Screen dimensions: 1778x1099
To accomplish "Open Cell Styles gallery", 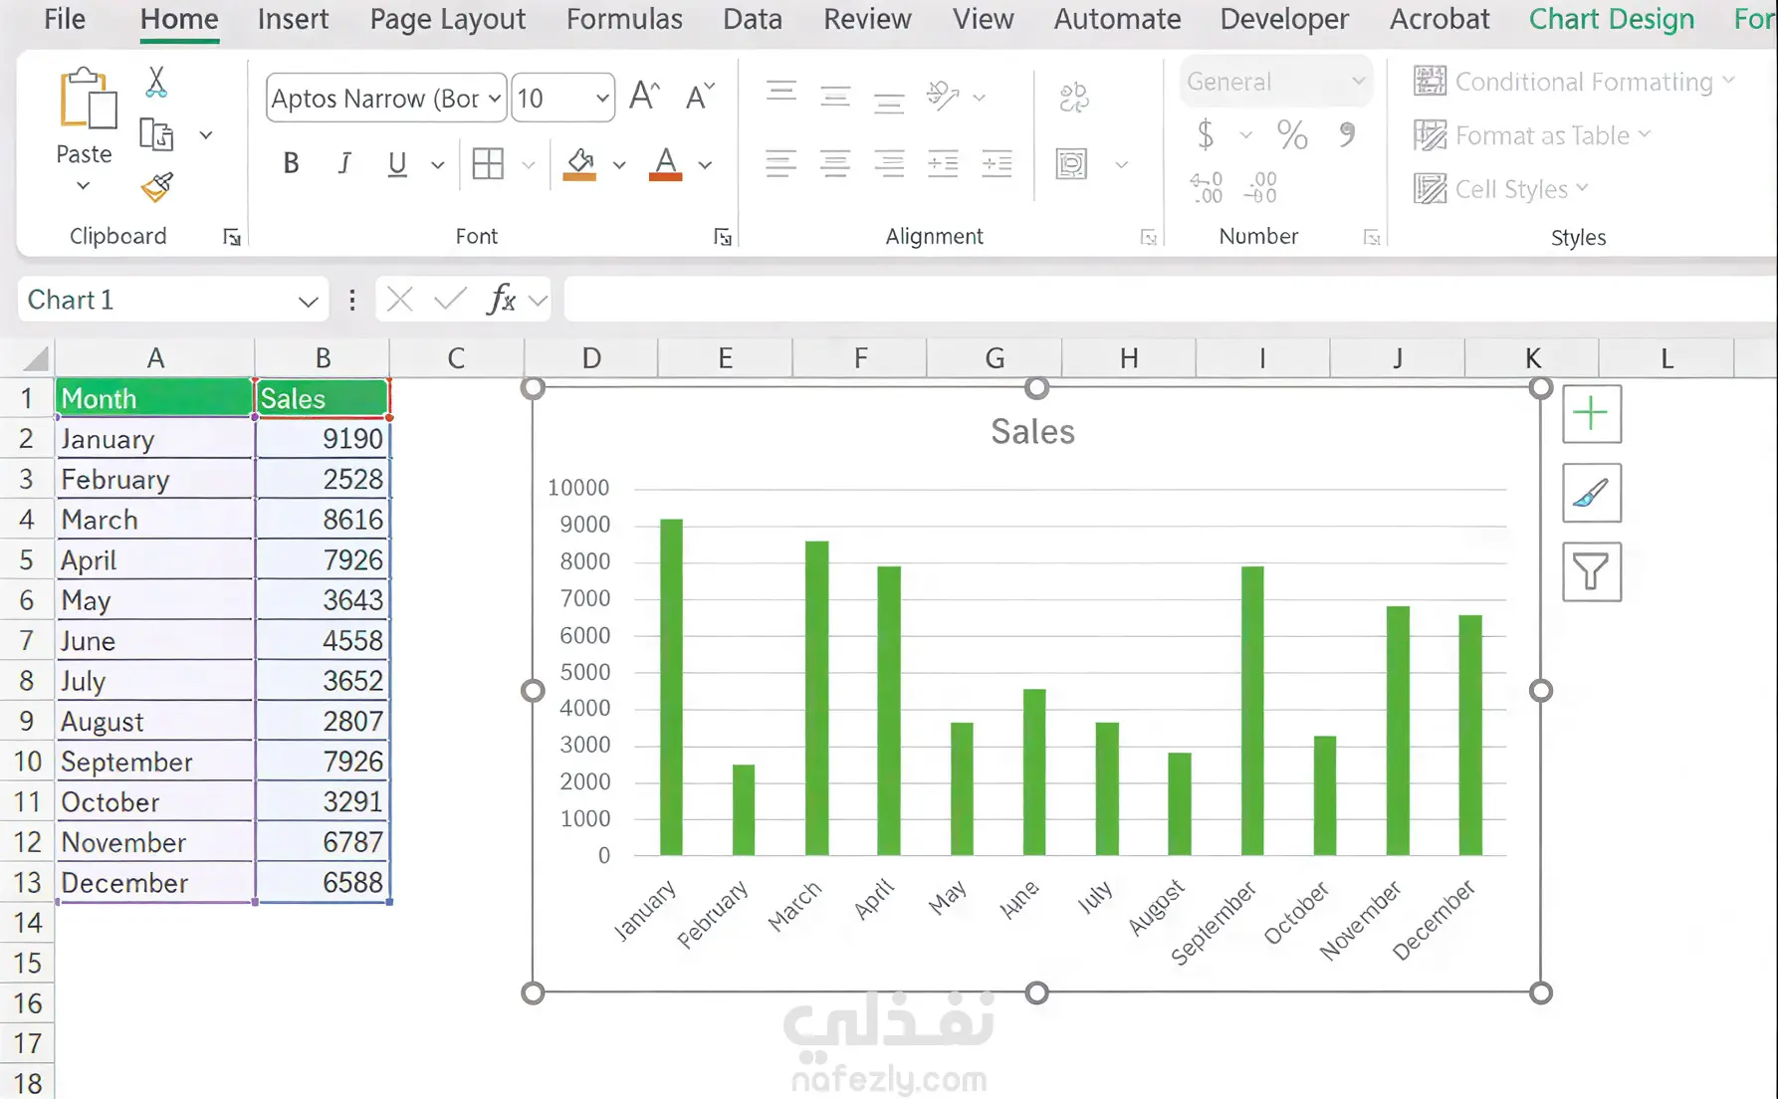I will click(x=1501, y=189).
